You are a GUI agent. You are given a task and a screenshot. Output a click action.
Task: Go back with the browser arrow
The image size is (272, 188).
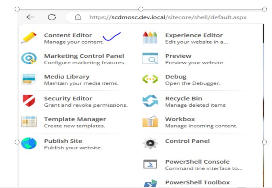click(x=30, y=17)
